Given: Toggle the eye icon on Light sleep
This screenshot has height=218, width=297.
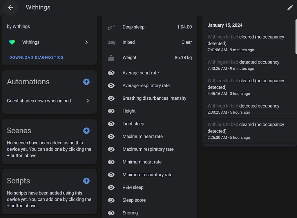Looking at the screenshot, I should [111, 124].
